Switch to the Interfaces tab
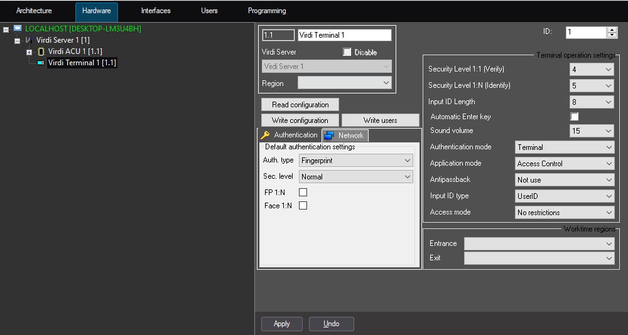628x335 pixels. coord(156,11)
